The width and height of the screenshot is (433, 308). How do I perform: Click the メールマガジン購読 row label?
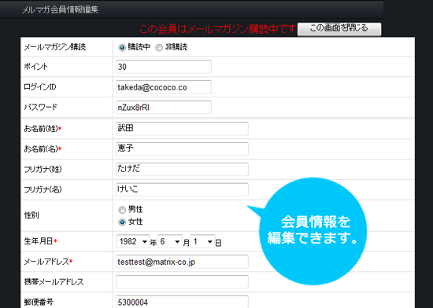(x=54, y=47)
